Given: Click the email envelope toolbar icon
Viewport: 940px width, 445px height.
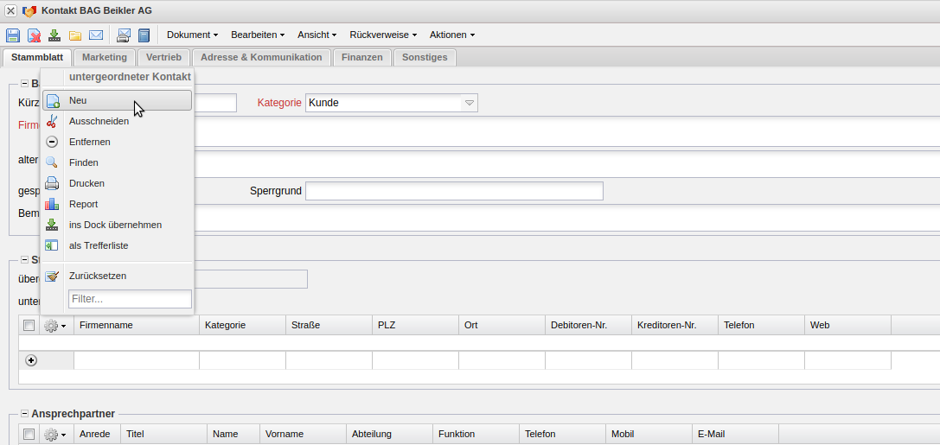Looking at the screenshot, I should [96, 35].
